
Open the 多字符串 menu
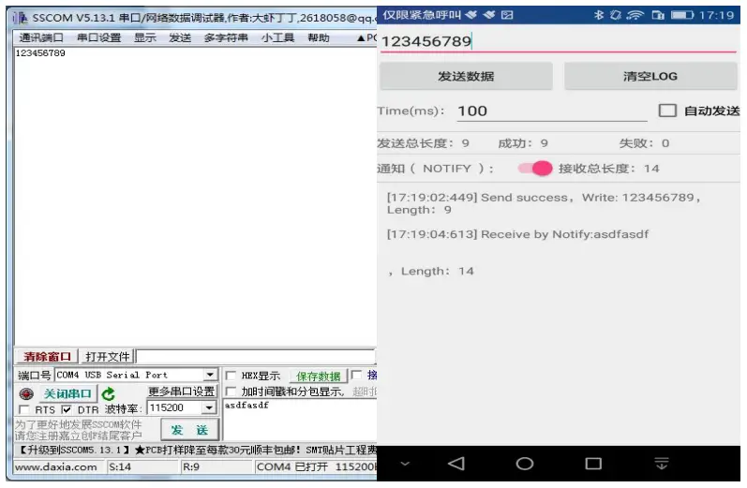(x=226, y=37)
